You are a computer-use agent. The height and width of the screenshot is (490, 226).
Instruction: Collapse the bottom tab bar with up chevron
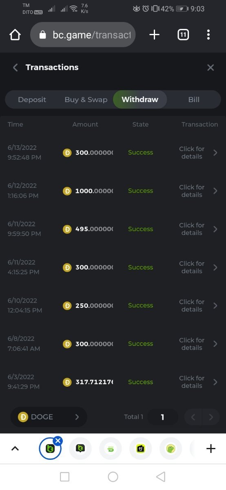click(x=15, y=449)
